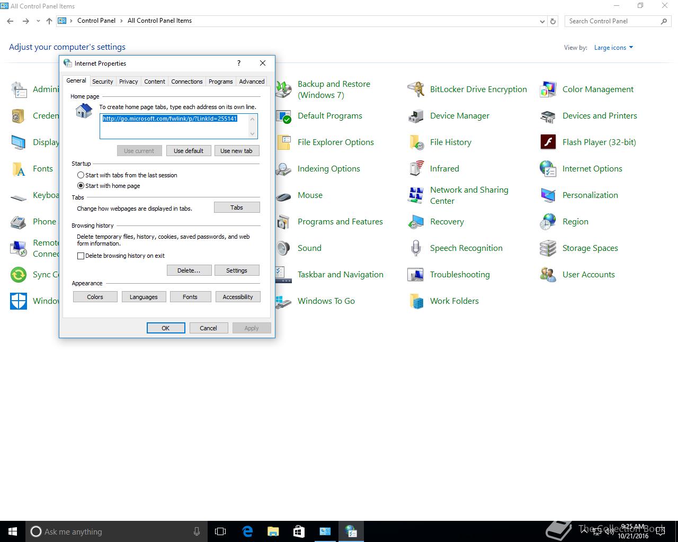Expand the address bar history dropdown arrow
The image size is (678, 542).
tap(542, 21)
